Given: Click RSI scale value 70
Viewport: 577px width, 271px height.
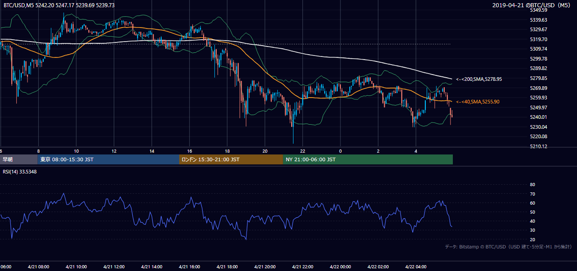Looking at the screenshot, I should click(532, 194).
